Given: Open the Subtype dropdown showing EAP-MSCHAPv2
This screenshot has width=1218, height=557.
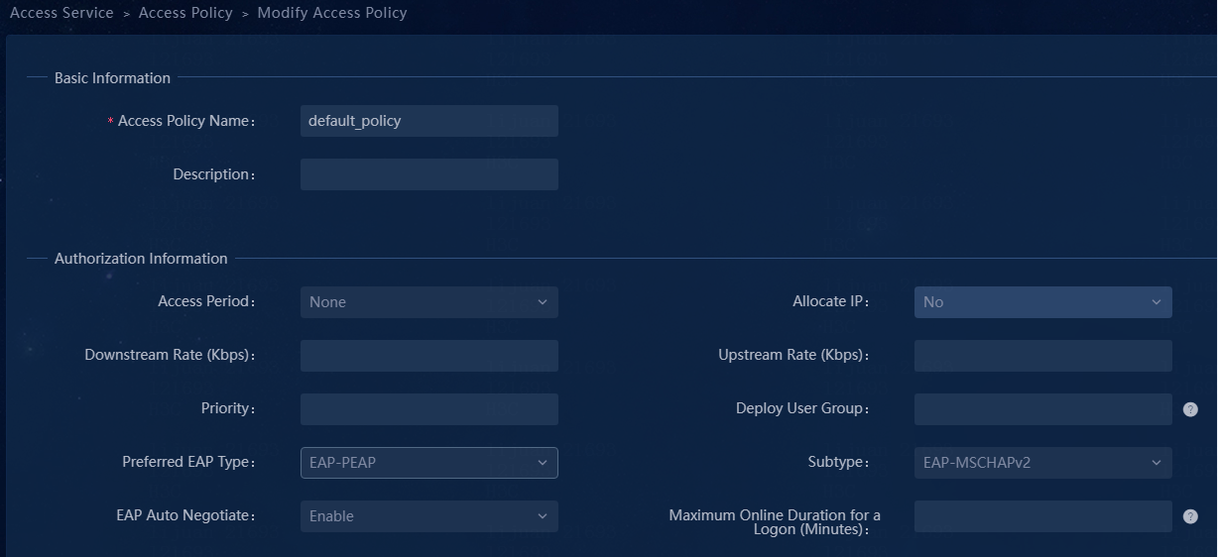Looking at the screenshot, I should pos(1043,463).
